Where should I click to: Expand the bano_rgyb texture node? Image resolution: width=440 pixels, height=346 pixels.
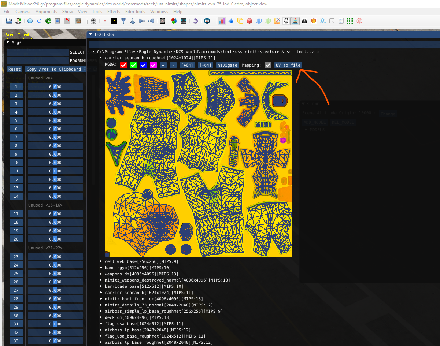(101, 268)
